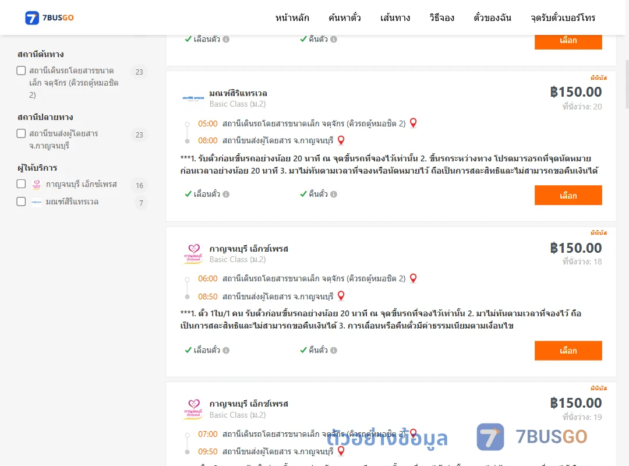
Task: Click the 08:00 arrival time text
Action: tap(208, 140)
